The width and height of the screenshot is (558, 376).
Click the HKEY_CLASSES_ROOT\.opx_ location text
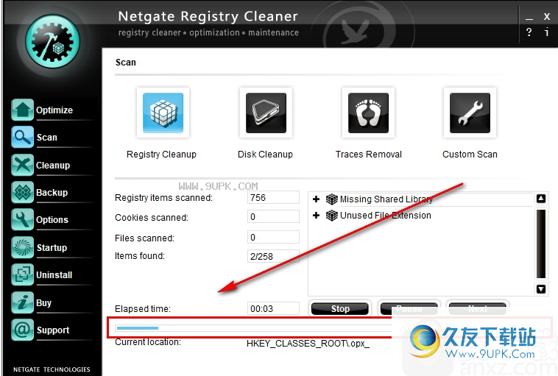click(x=308, y=344)
